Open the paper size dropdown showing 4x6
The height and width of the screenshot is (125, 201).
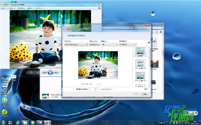[95, 44]
